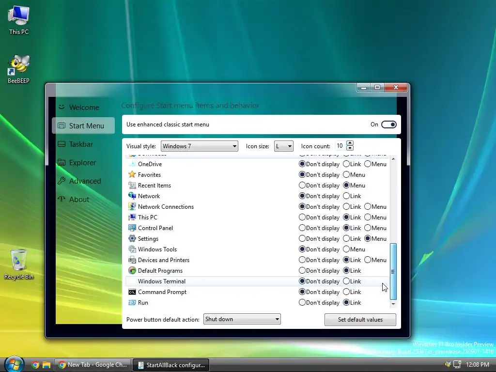Open the Visual style dropdown
Viewport: 496px width, 372px height.
[199, 146]
